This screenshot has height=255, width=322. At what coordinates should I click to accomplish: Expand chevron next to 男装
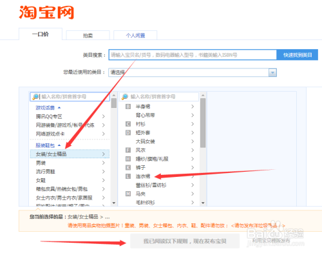click(104, 163)
